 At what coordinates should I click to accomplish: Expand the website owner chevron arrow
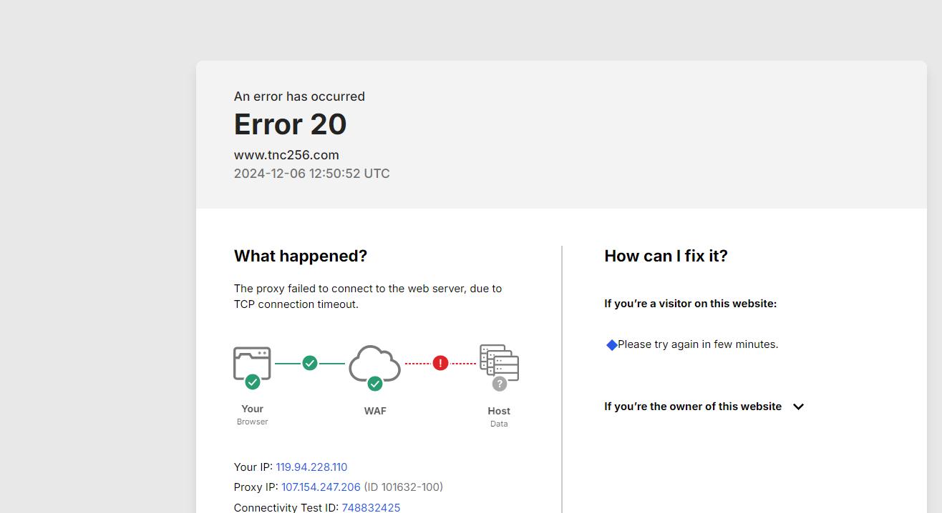(799, 407)
